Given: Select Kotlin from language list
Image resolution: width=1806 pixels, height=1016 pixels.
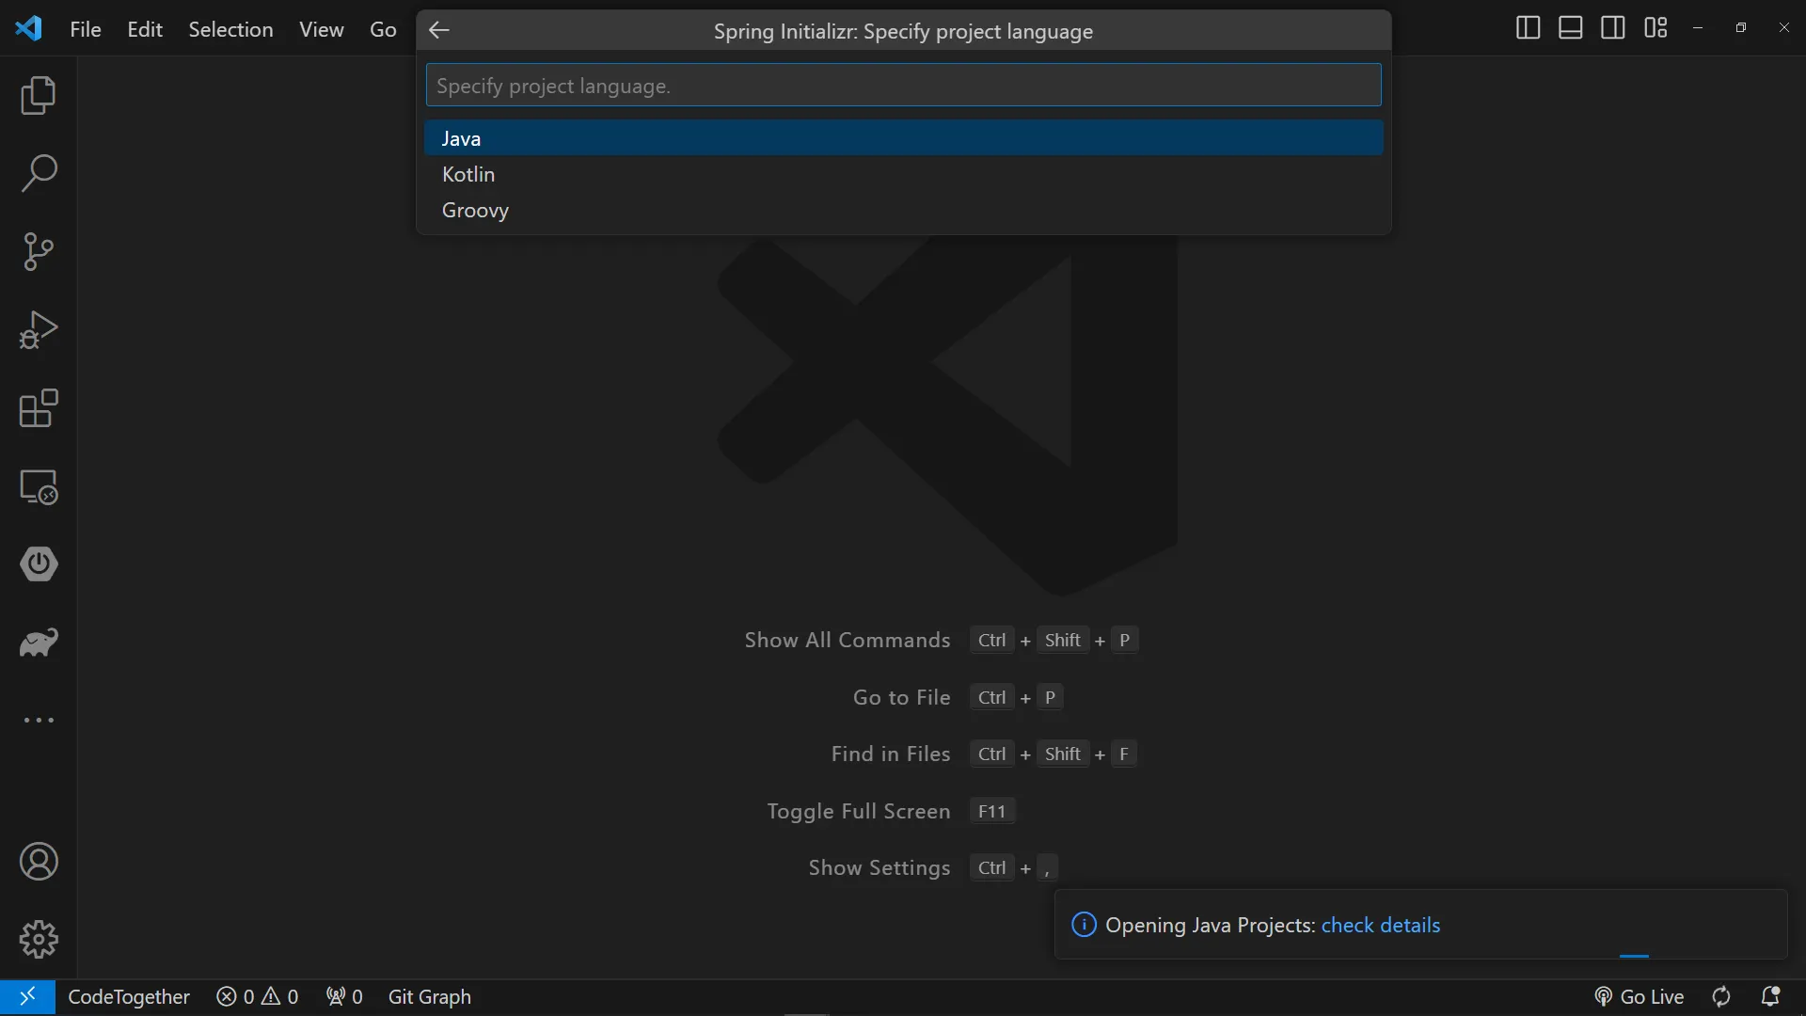Looking at the screenshot, I should 468,174.
